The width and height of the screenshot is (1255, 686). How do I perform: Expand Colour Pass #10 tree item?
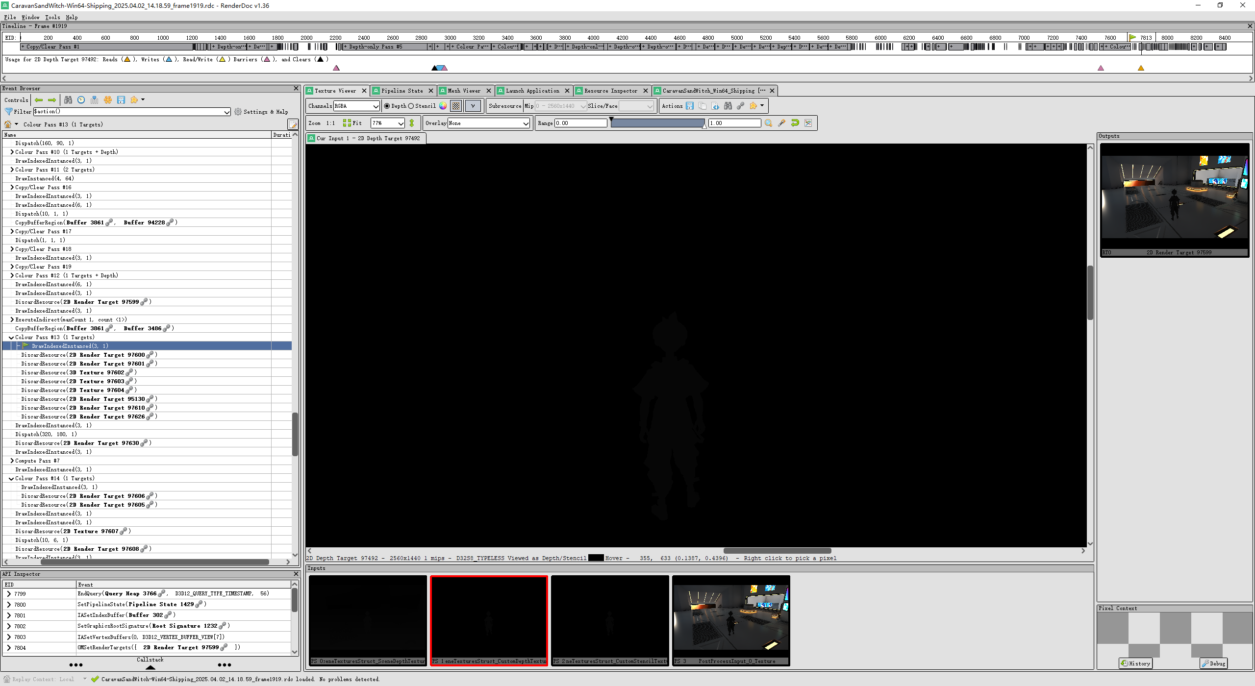tap(12, 152)
